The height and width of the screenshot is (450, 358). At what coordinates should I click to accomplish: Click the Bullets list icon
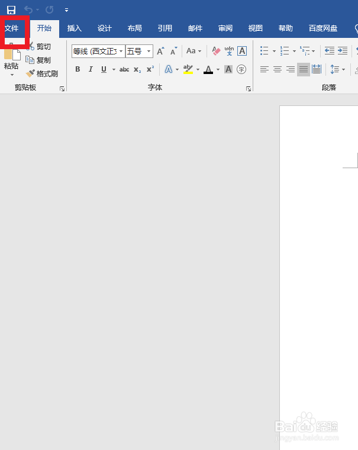(x=264, y=51)
